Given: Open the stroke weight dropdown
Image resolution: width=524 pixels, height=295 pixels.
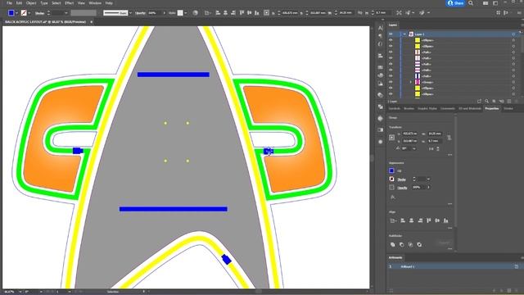Looking at the screenshot, I should (x=65, y=13).
